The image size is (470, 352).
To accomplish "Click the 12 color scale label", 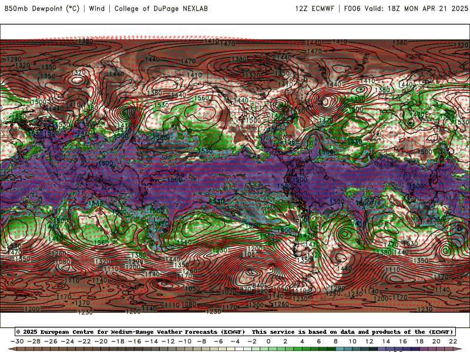I will pyautogui.click(x=370, y=341).
